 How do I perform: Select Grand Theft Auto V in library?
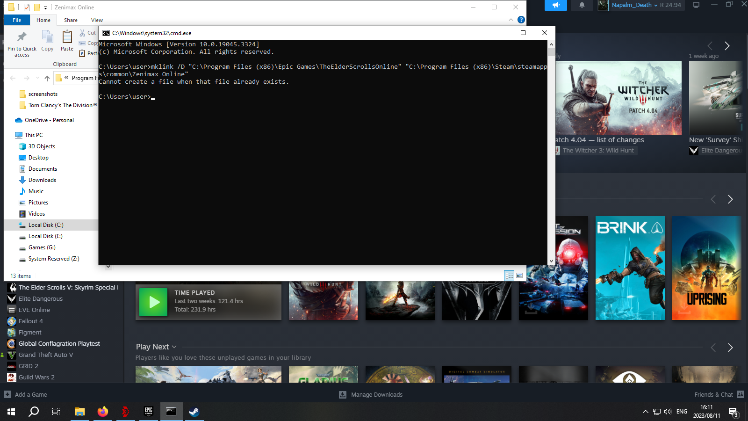[46, 355]
